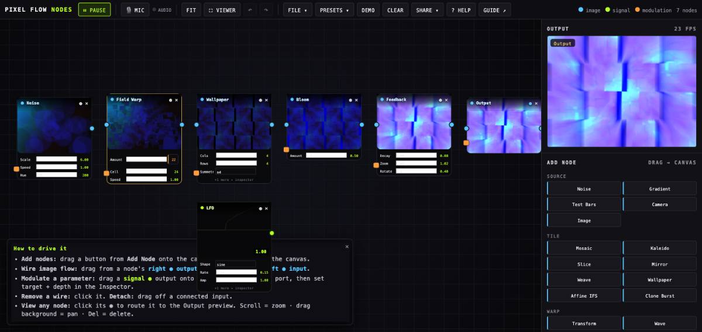The height and width of the screenshot is (332, 702).
Task: Add a Weave tile node
Action: tap(584, 279)
